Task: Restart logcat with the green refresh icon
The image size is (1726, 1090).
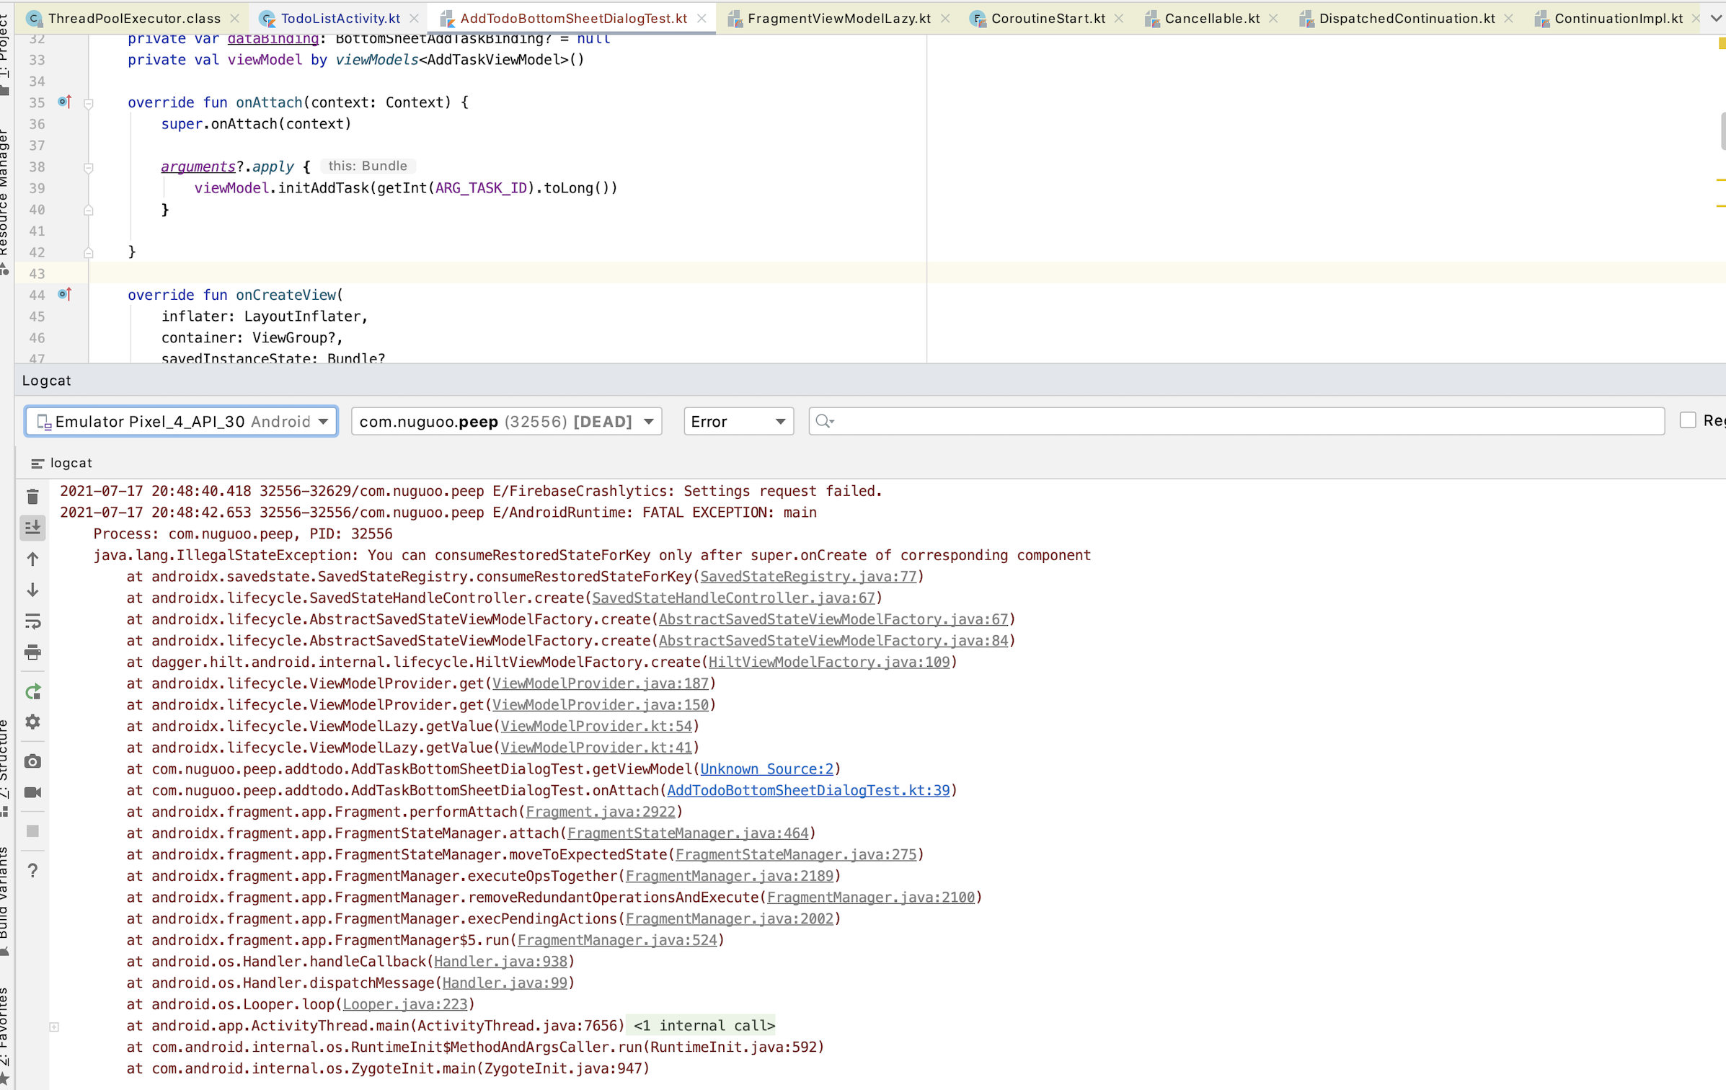Action: point(32,692)
